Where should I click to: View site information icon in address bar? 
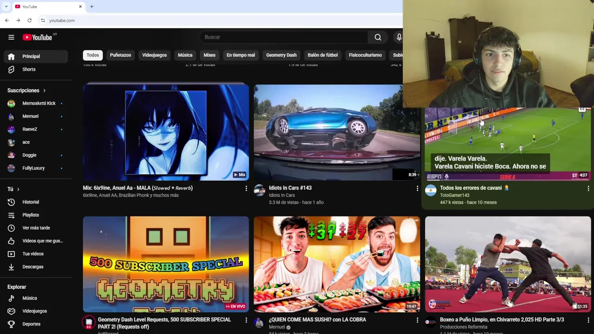tap(43, 20)
